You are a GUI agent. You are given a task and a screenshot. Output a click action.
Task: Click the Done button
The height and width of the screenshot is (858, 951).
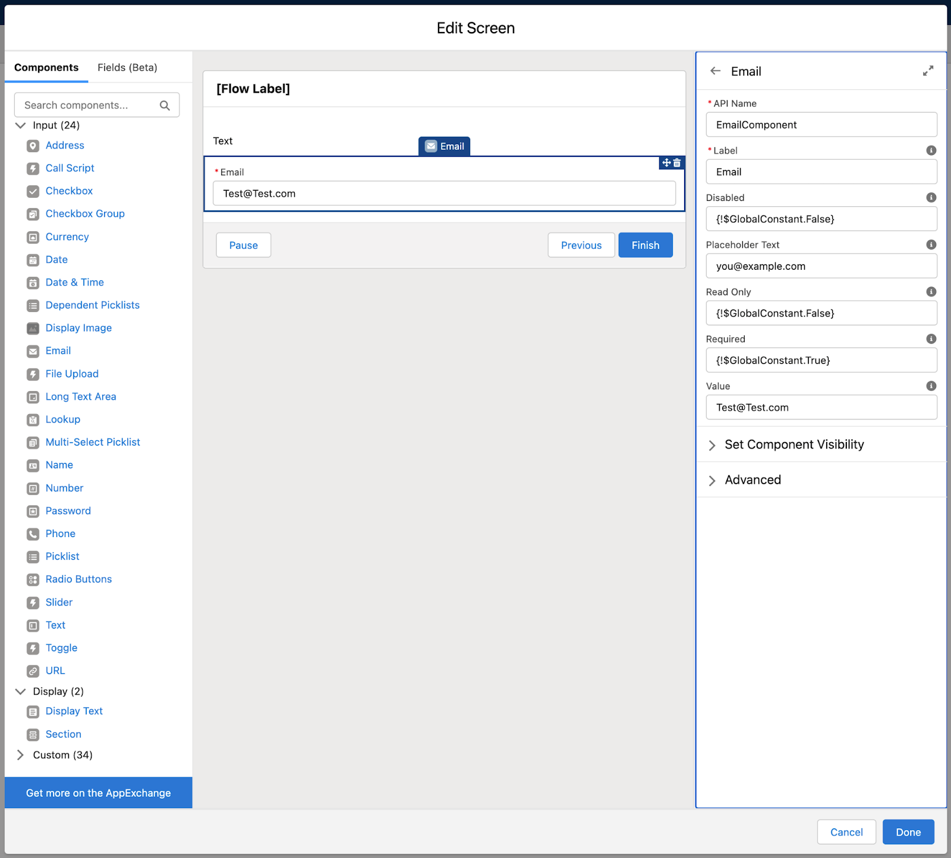pyautogui.click(x=908, y=832)
